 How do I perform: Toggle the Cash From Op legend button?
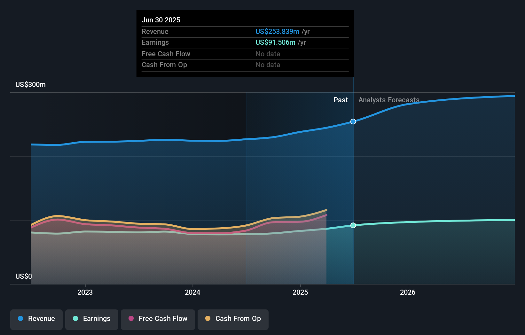point(233,319)
